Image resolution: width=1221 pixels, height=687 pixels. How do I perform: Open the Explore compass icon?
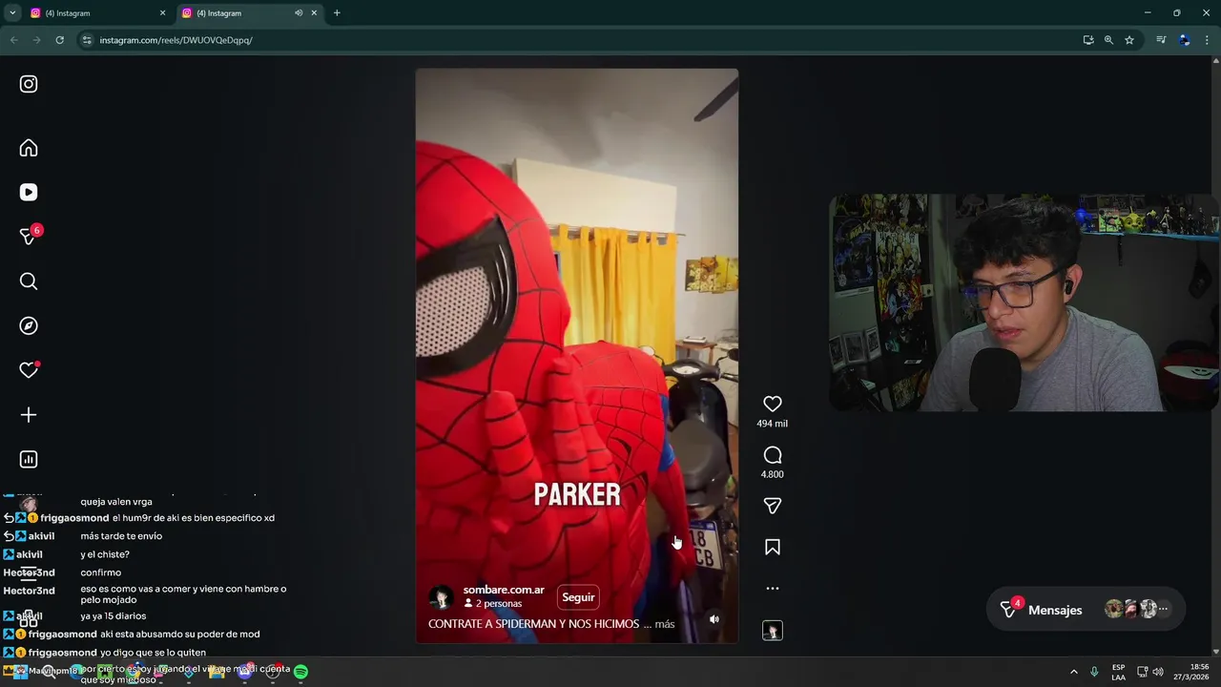(x=29, y=326)
